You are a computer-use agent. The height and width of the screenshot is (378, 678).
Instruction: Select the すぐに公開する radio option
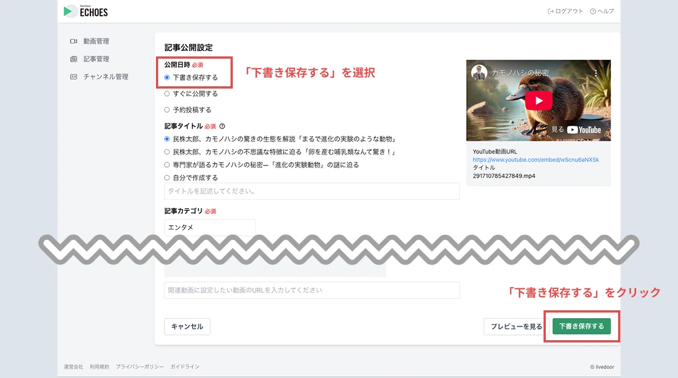167,94
